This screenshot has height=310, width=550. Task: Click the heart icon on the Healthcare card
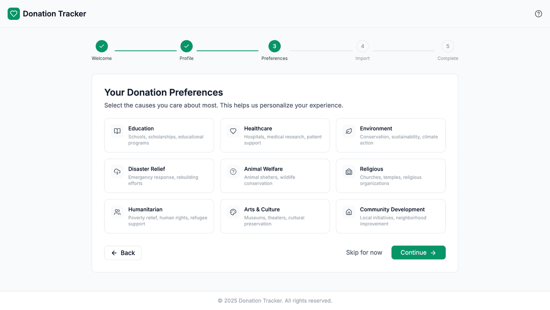tap(233, 131)
